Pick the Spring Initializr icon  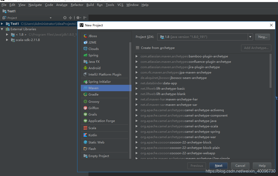[85, 82]
